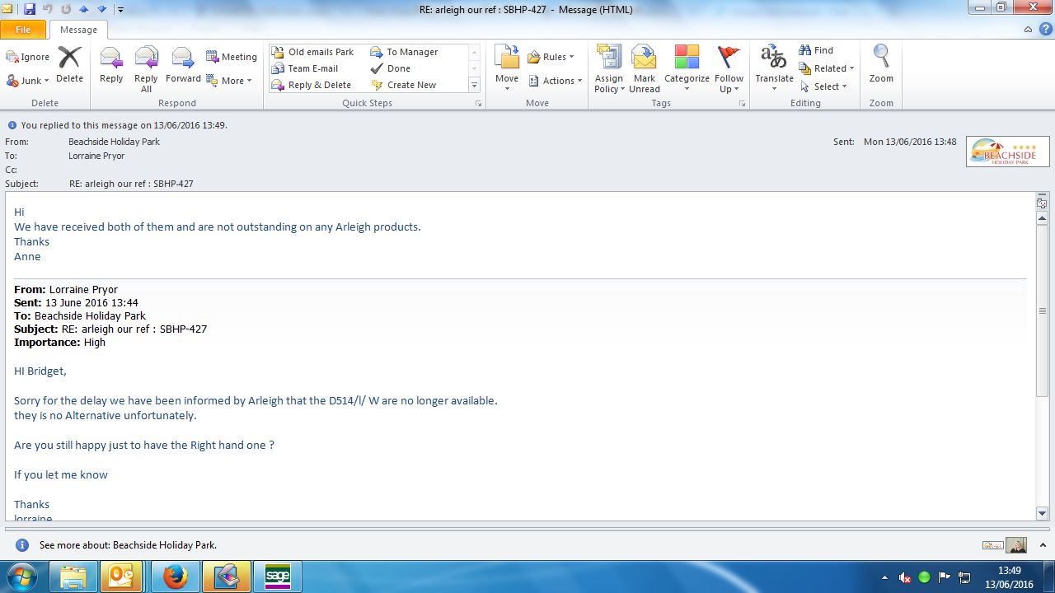Open the Firefox browser from taskbar

175,577
